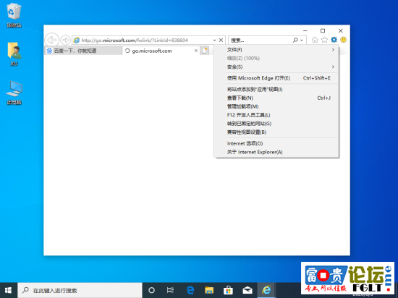This screenshot has height=298, width=398.
Task: Open F12 开发人员工具(L)
Action: tap(276, 115)
